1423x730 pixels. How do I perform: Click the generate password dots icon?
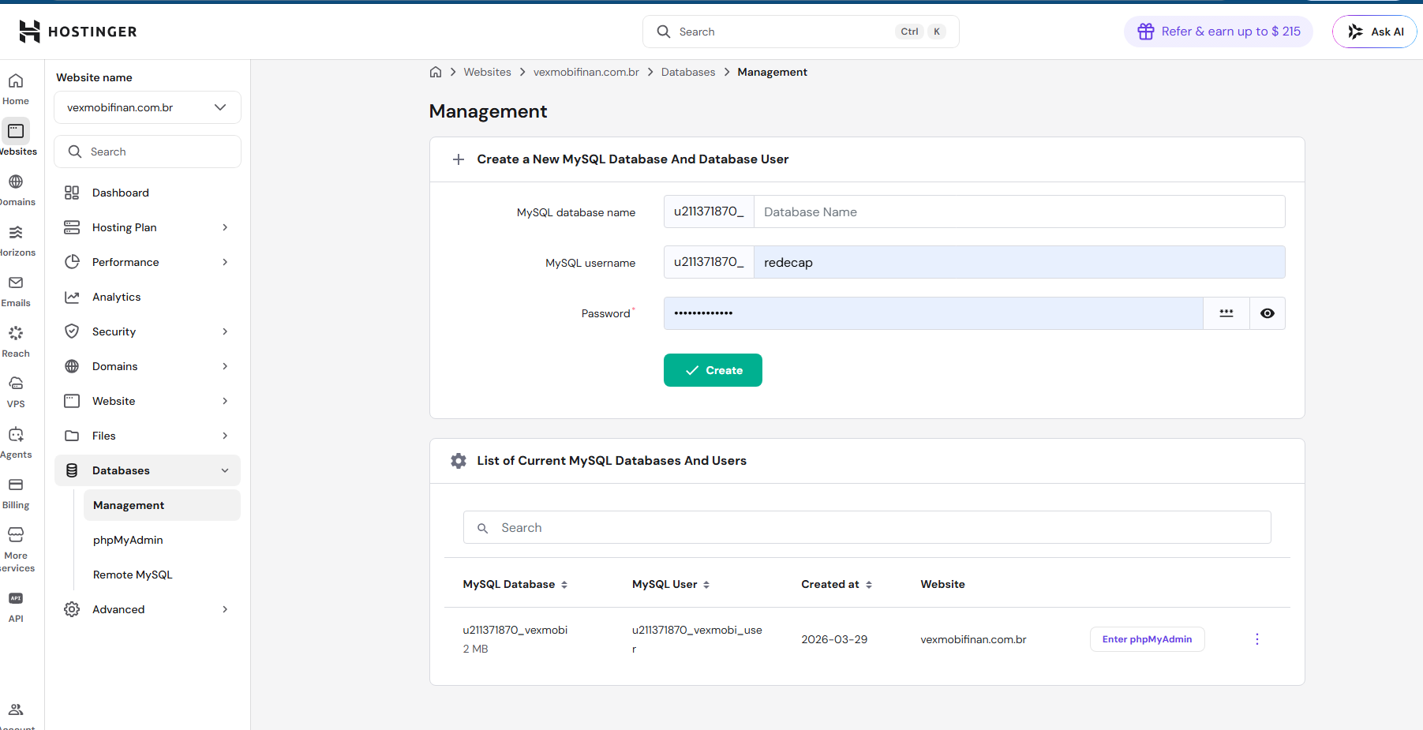[1226, 313]
